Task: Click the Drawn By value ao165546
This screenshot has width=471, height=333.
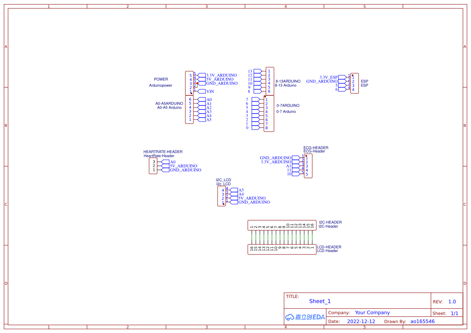Action: pos(422,321)
